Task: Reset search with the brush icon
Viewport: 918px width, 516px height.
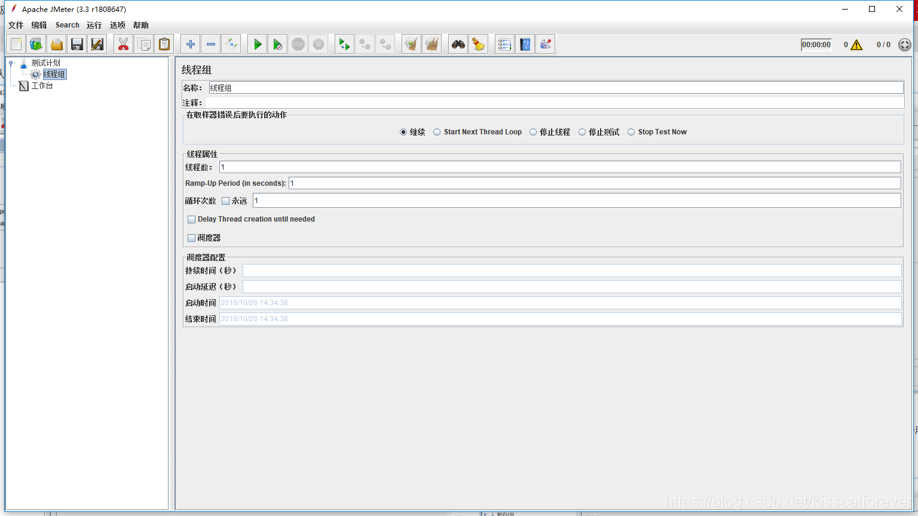Action: coord(479,44)
